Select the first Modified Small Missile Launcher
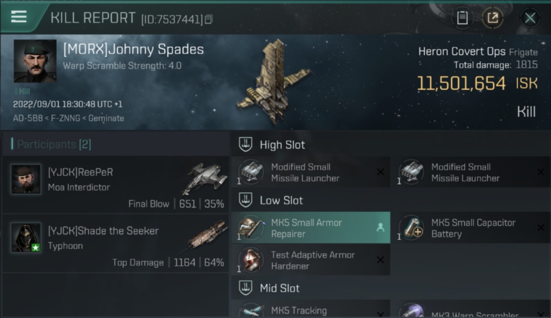 pyautogui.click(x=311, y=172)
